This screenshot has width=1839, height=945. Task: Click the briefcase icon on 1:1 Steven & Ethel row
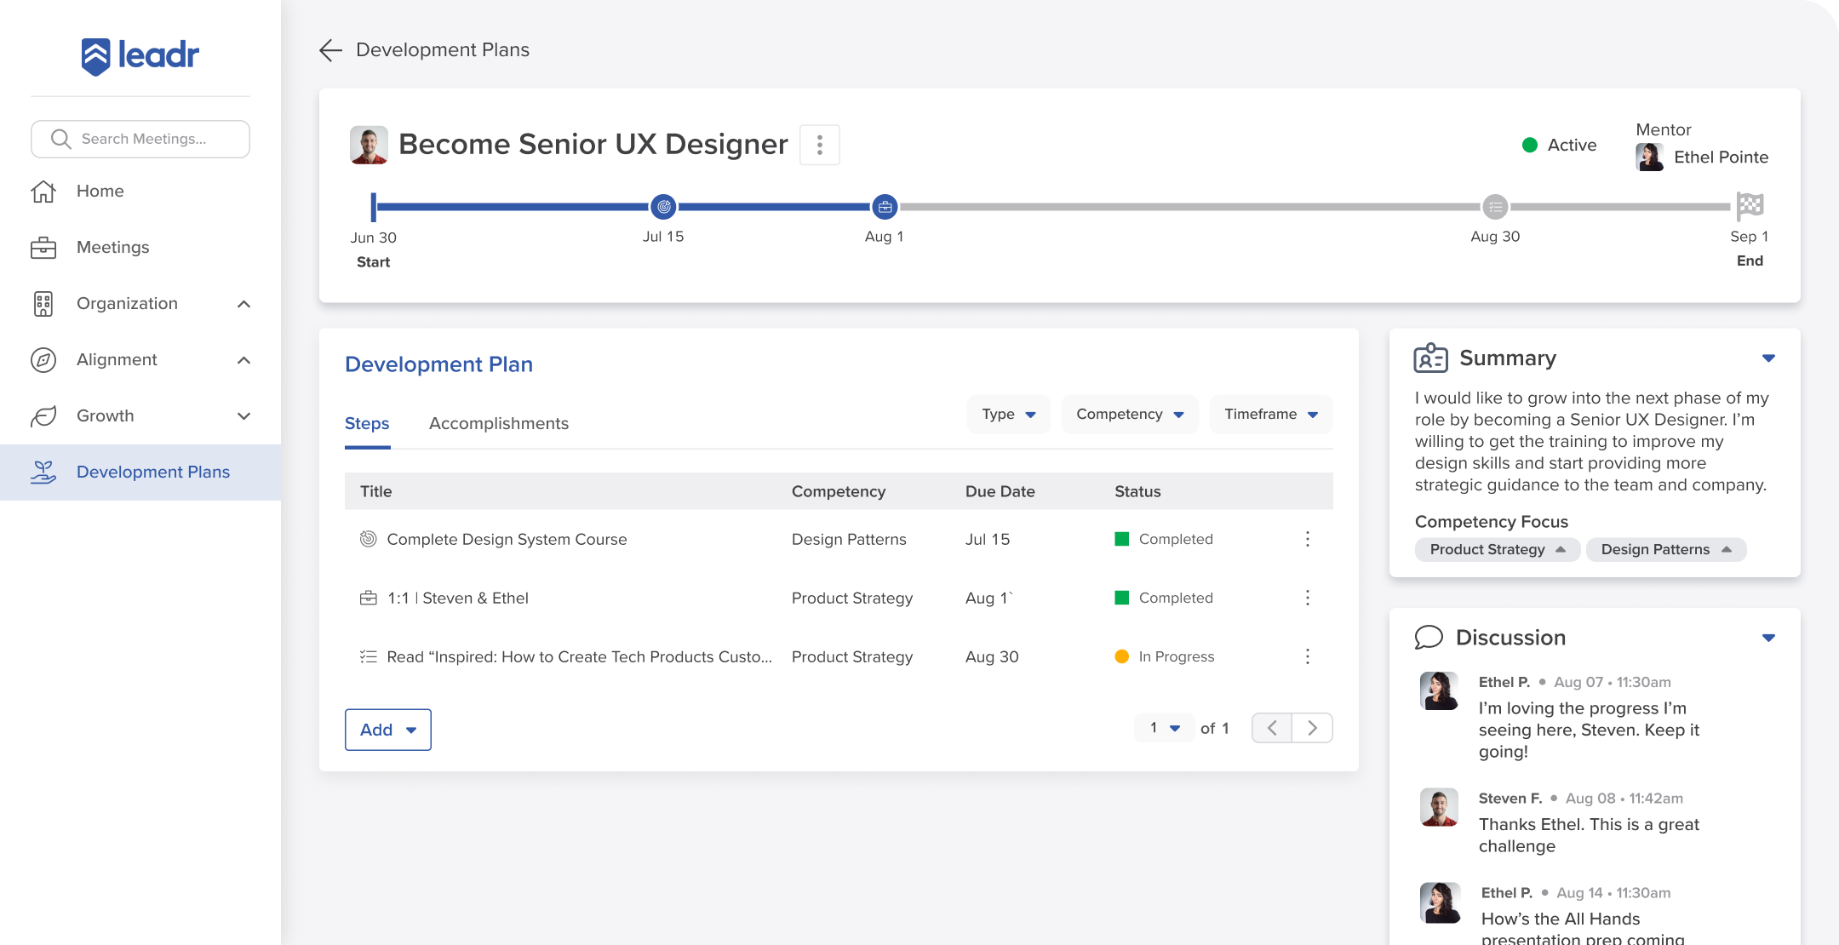(x=368, y=598)
